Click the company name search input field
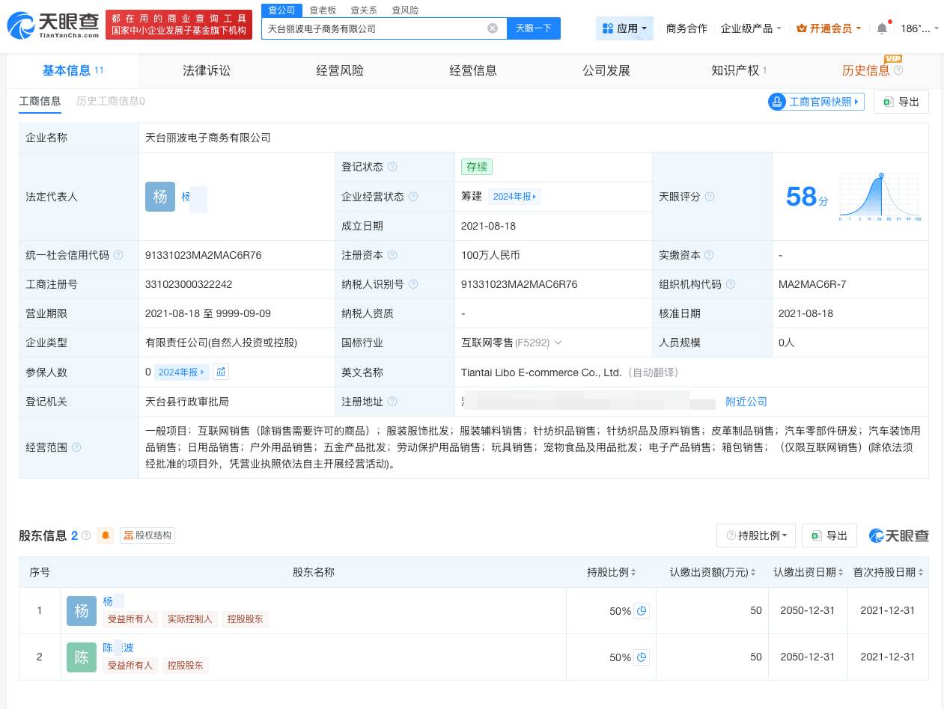The width and height of the screenshot is (944, 709). pos(374,28)
